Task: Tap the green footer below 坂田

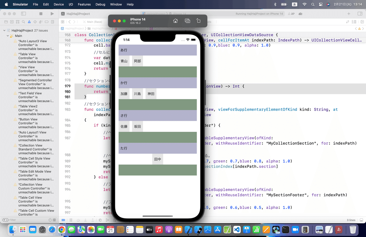Action: click(158, 137)
